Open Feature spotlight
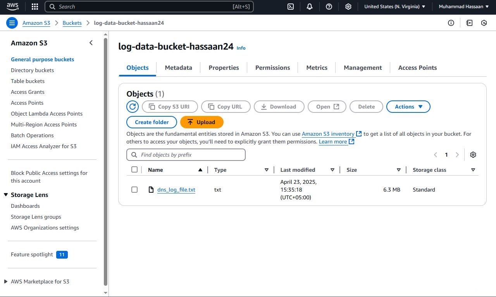Viewport: 496px width, 297px height. 32,254
